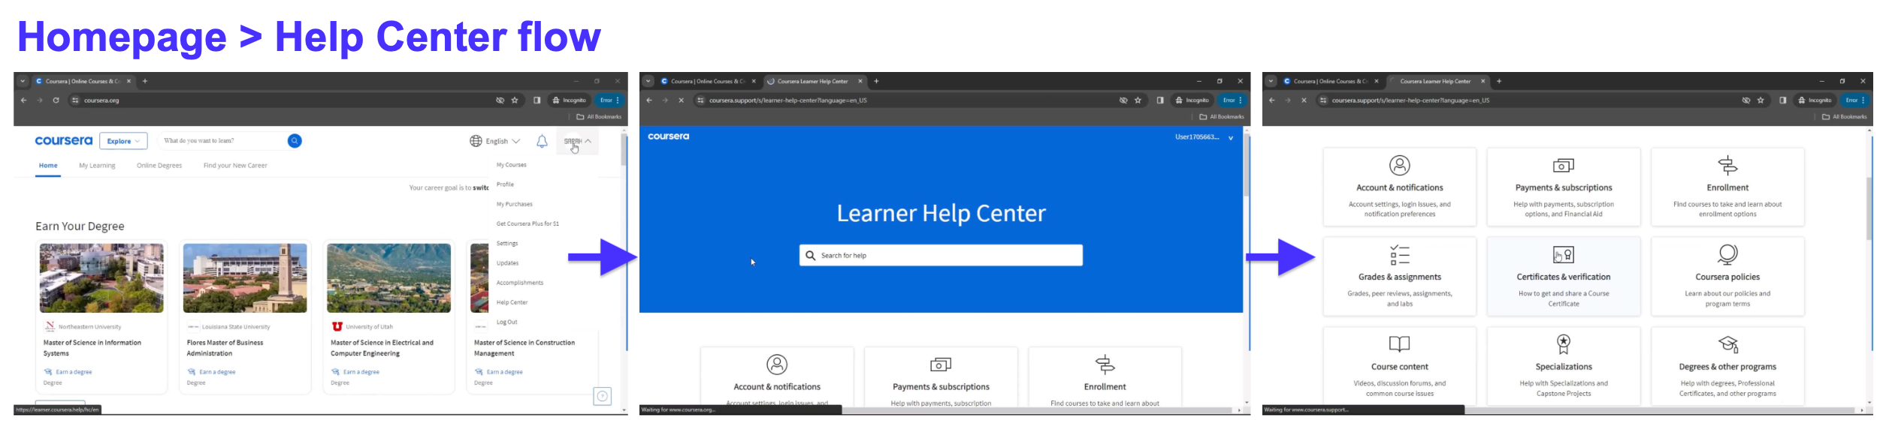Click the Course content open-book icon
Viewport: 1886px width, 435px height.
(1399, 343)
